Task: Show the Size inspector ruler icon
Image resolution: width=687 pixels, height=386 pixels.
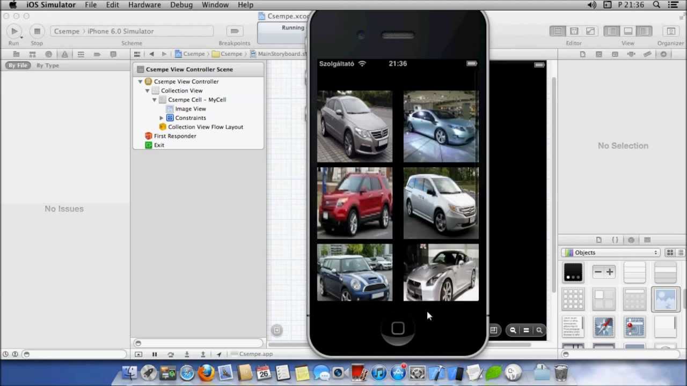Action: [x=647, y=54]
